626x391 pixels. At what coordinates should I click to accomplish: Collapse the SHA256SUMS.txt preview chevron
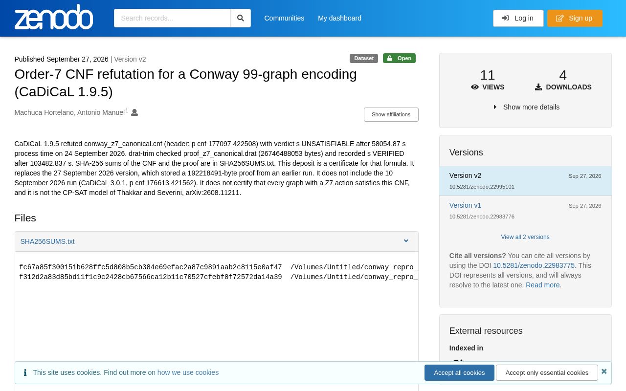point(406,241)
